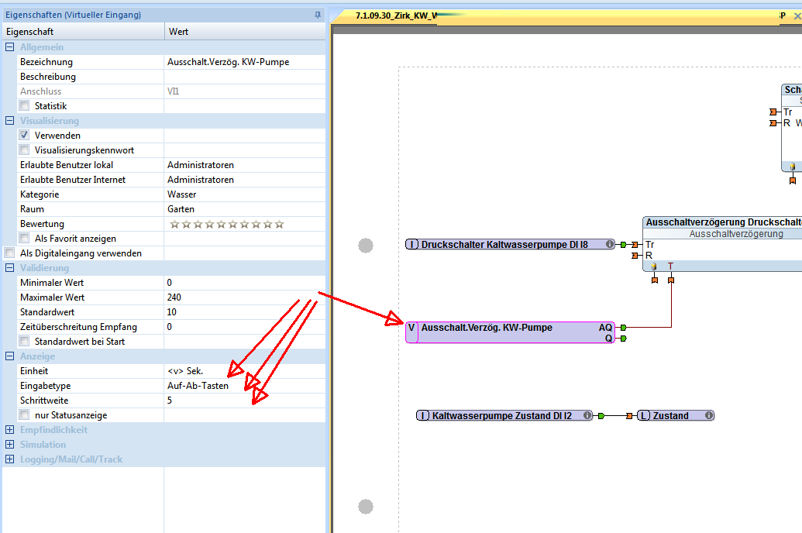Enable Standardwert bei Start checkbox
Viewport: 802px width, 533px height.
point(24,341)
